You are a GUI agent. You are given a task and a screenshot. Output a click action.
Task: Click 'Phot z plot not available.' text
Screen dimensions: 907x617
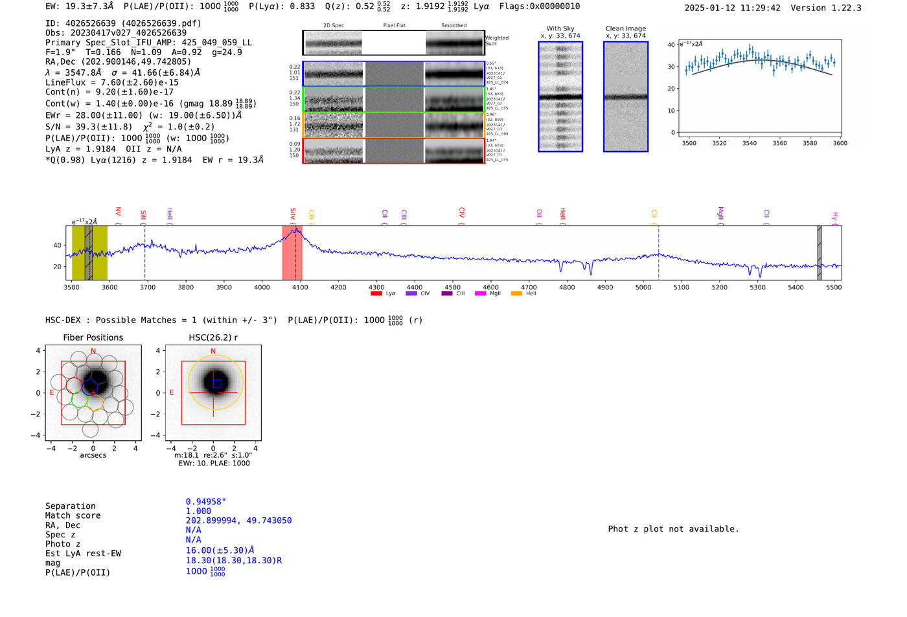click(673, 529)
